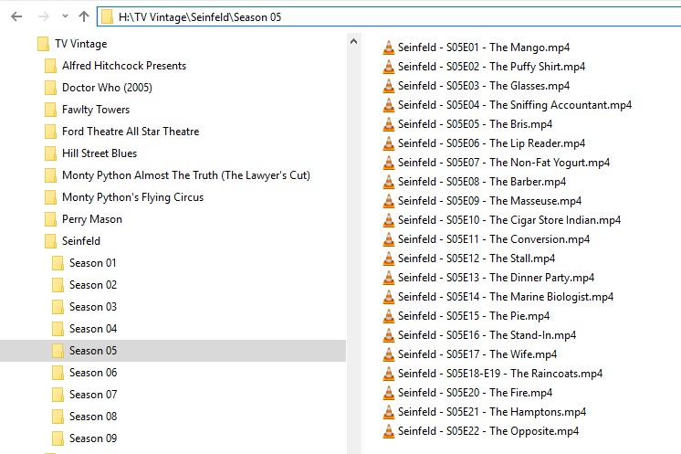Click VLC icon for Cigar Store Indian.mp4
Screen dimensions: 681x454
[389, 220]
